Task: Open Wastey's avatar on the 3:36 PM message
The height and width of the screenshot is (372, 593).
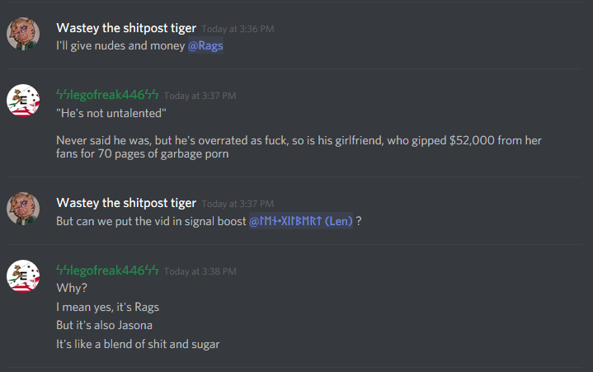Action: point(23,34)
